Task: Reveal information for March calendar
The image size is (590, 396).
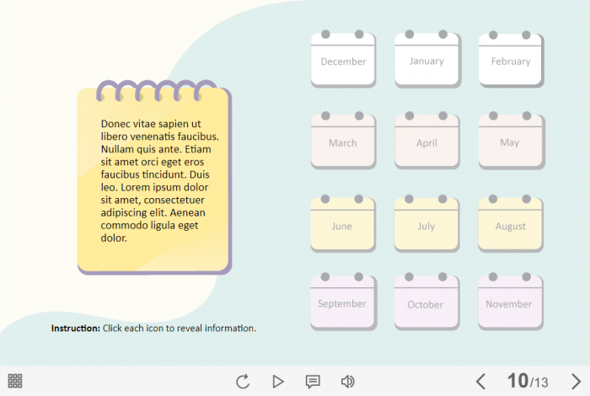Action: tap(343, 141)
